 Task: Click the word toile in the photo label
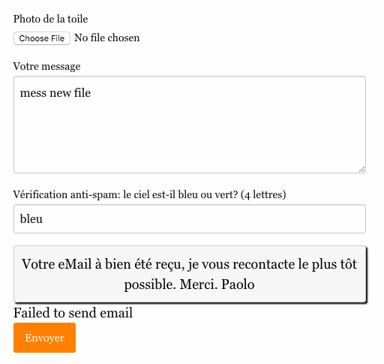click(x=78, y=19)
